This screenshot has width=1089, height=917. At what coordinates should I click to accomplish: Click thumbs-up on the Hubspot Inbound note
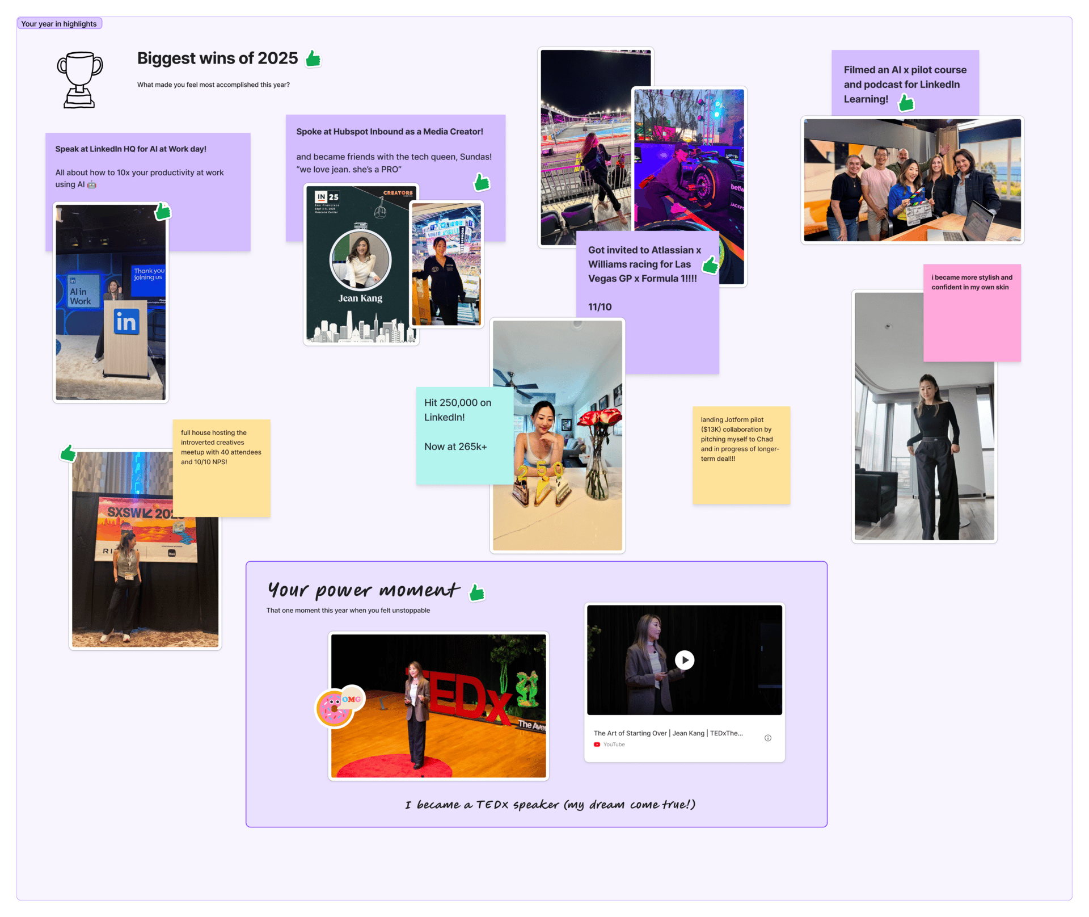click(x=482, y=182)
